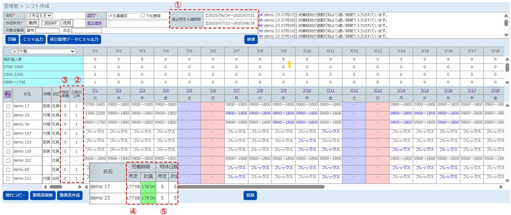Focus the employee 番号 input field

[x=44, y=30]
